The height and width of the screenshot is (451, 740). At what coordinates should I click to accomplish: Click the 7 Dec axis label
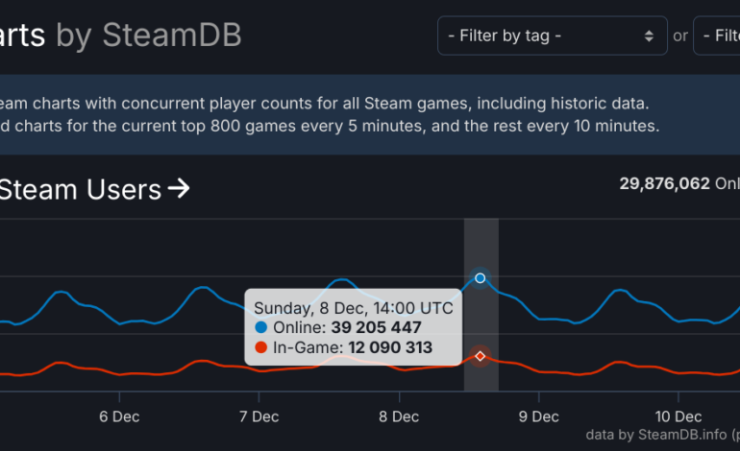(259, 416)
